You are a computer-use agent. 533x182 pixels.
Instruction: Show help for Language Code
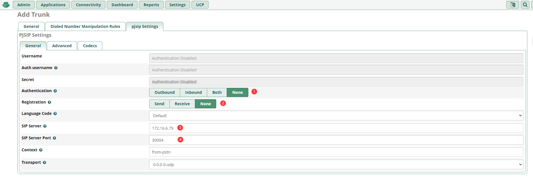pos(55,114)
